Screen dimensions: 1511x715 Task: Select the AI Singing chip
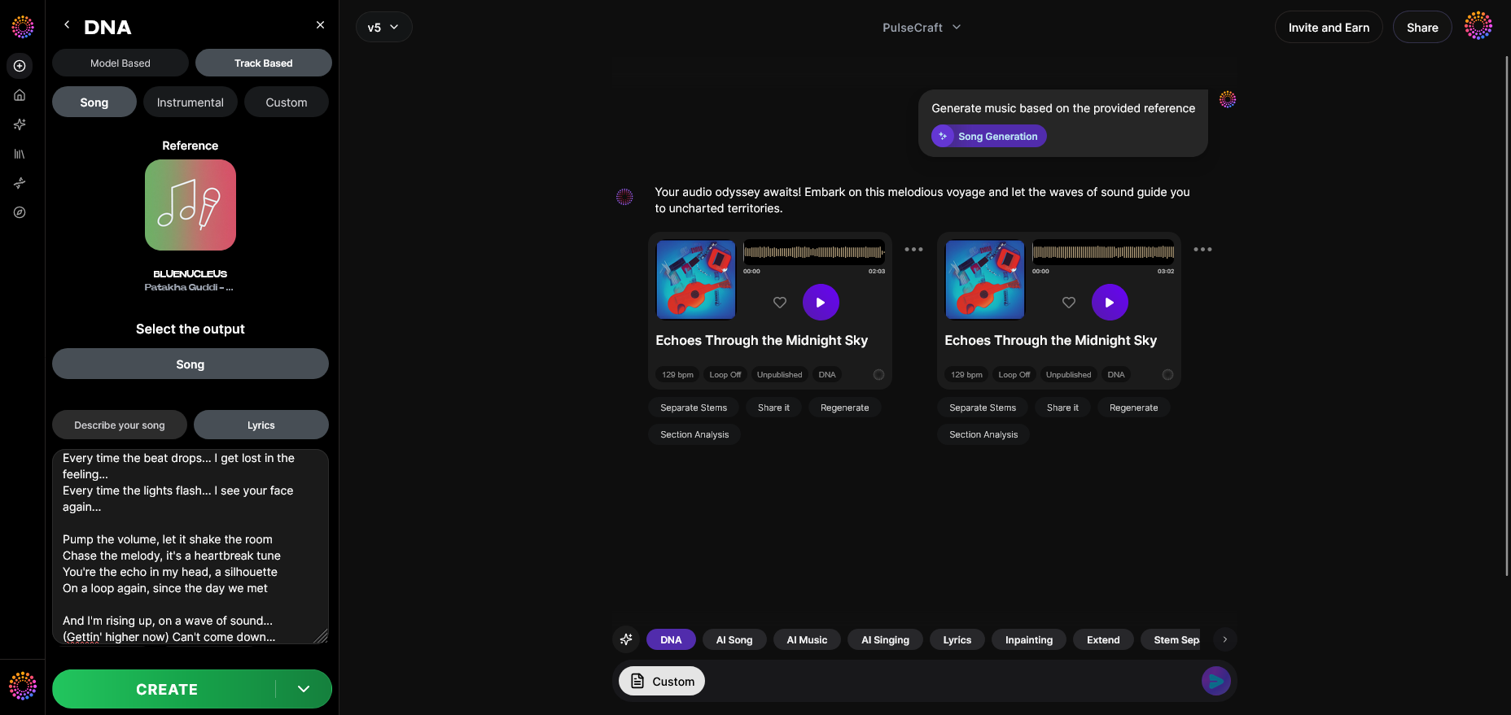(x=885, y=639)
